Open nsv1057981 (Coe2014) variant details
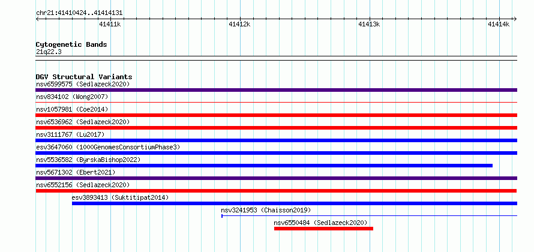534x252 pixels. (72, 109)
